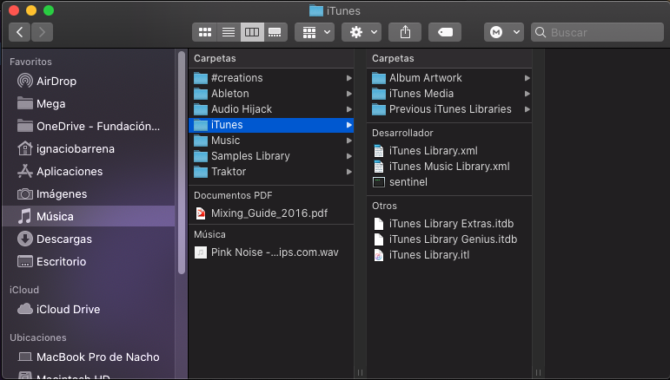670x380 pixels.
Task: Open Imágenes in the sidebar
Action: click(x=89, y=194)
